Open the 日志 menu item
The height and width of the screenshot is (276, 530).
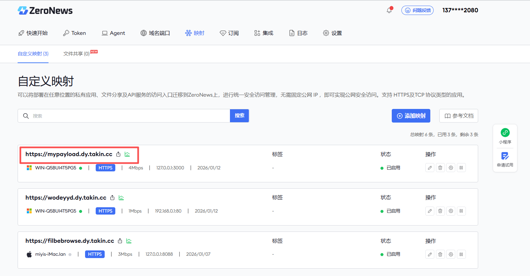pos(298,33)
